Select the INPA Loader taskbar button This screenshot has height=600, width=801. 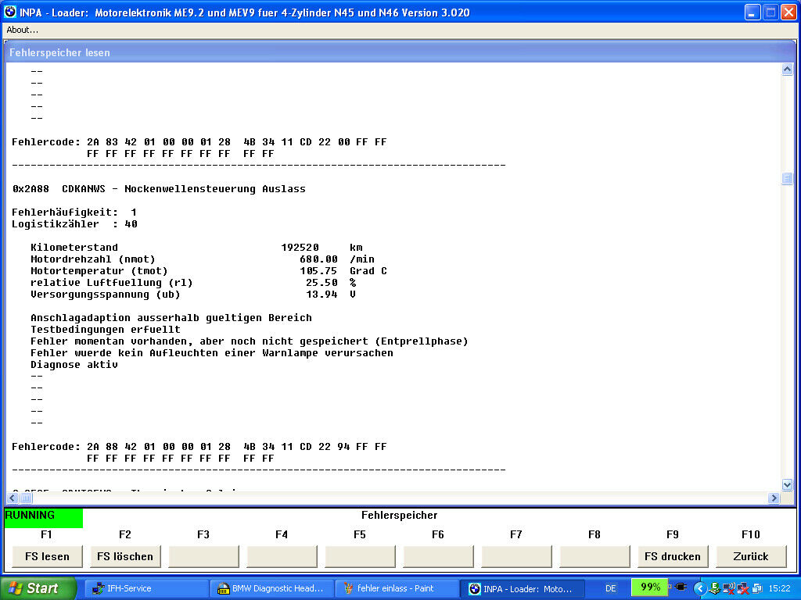(x=521, y=588)
